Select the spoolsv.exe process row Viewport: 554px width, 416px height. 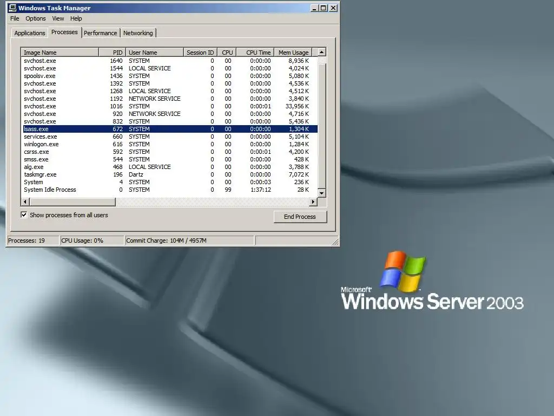pos(169,76)
